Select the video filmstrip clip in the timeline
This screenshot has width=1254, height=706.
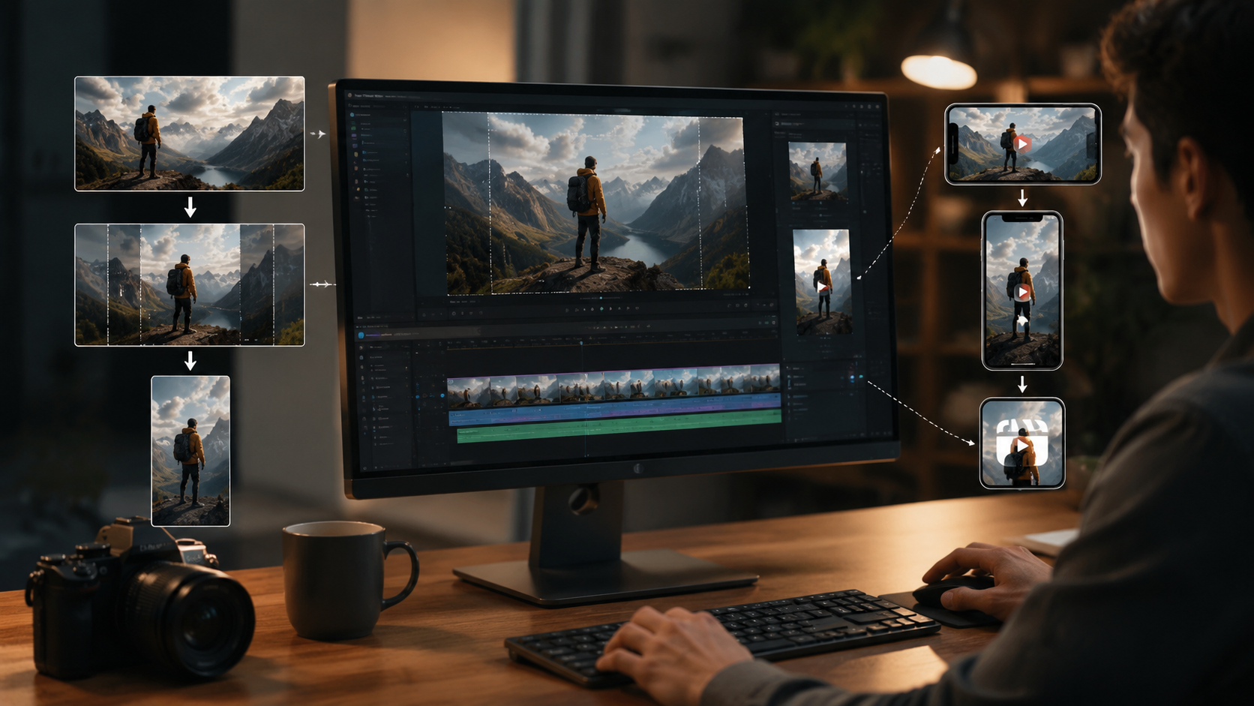(614, 386)
